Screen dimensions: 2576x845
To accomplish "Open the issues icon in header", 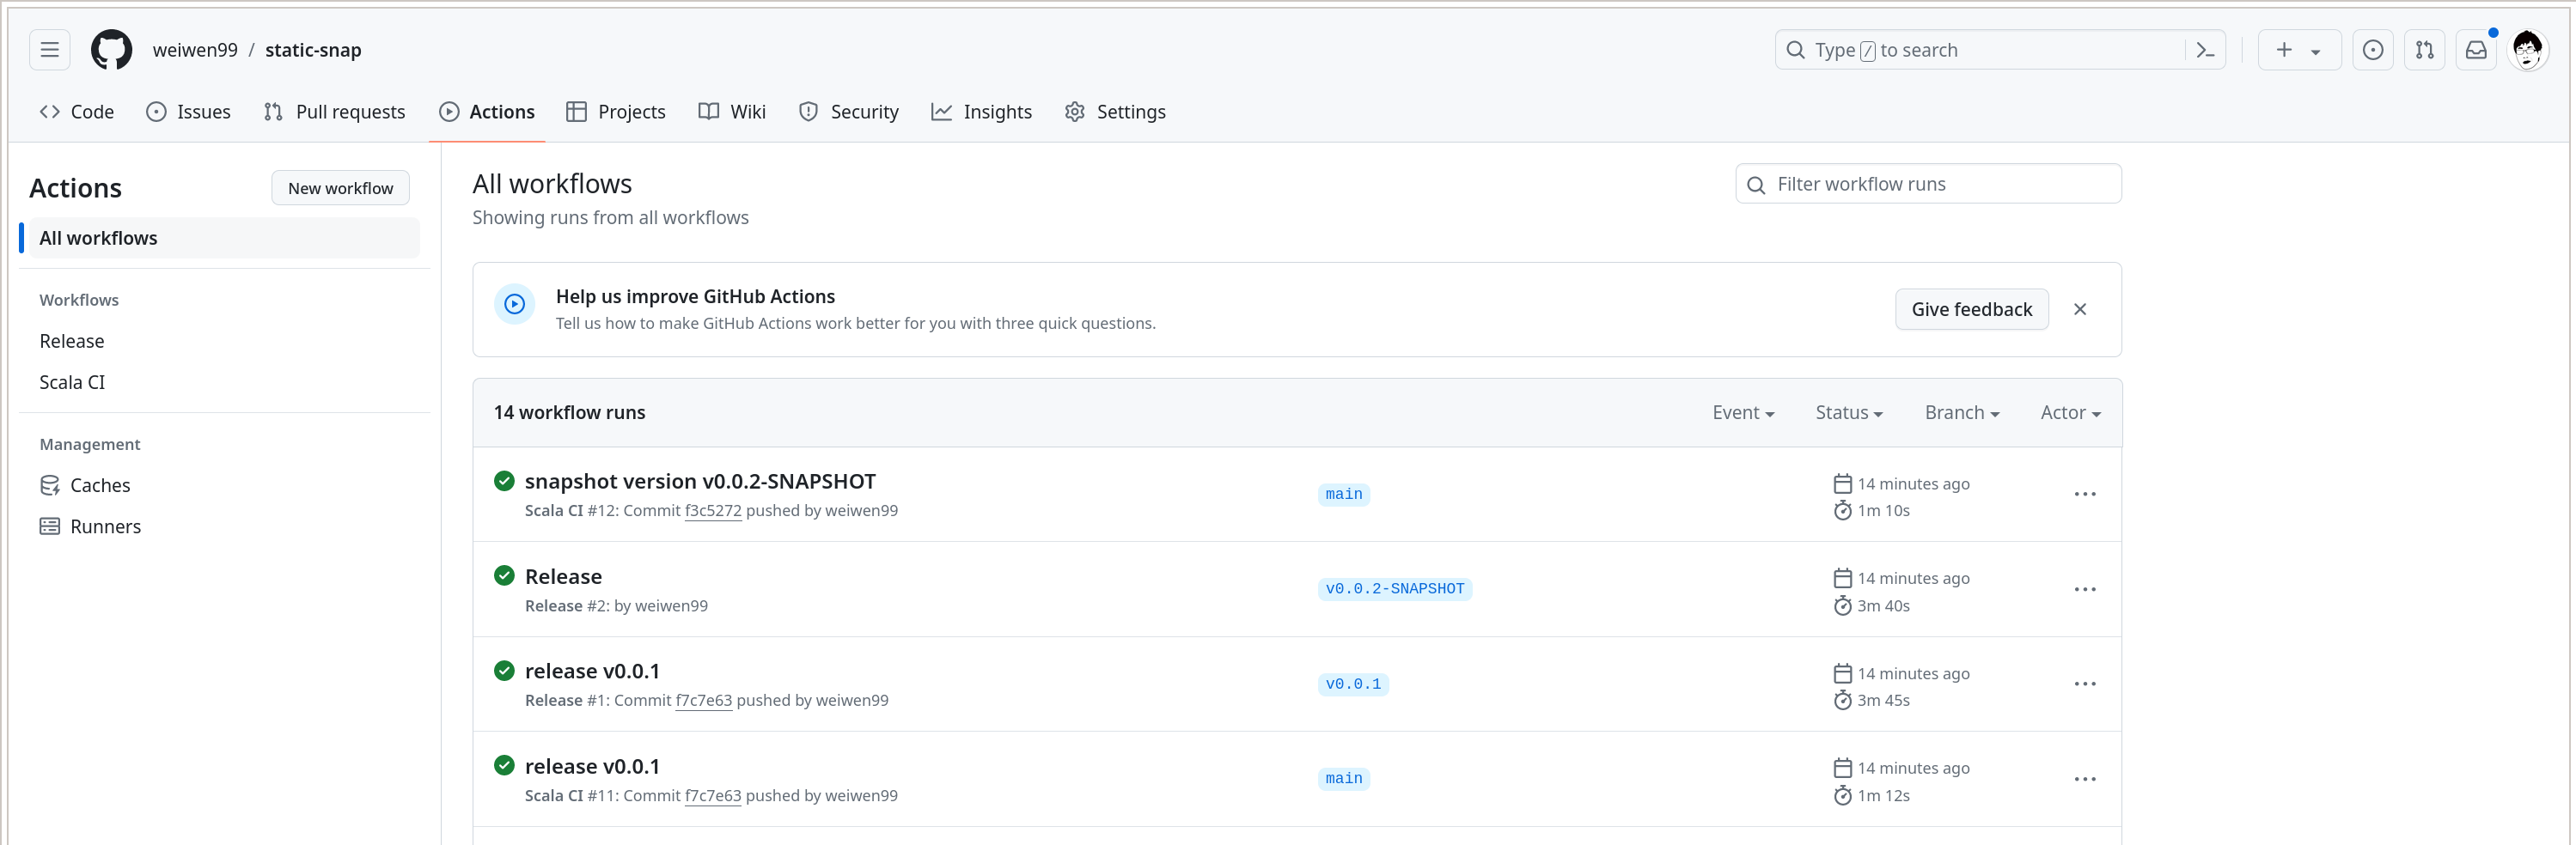I will 2372,50.
